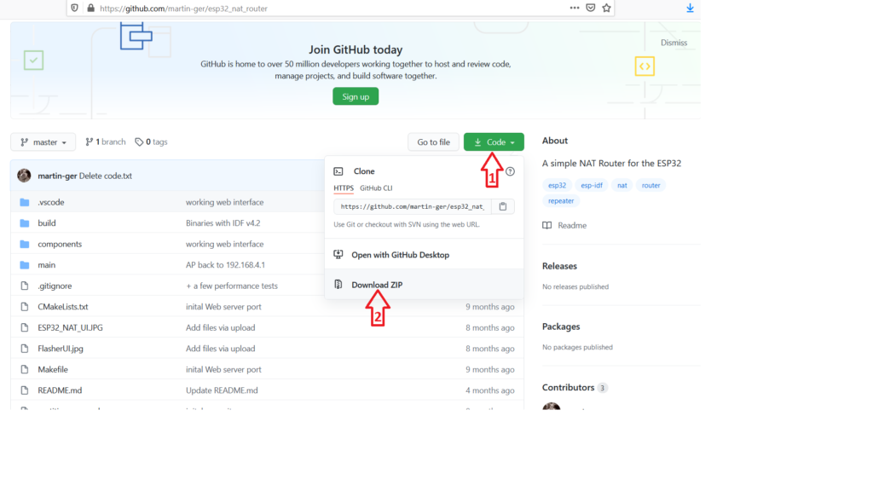This screenshot has width=873, height=491.
Task: Click the esp32 topic tag
Action: pos(557,185)
